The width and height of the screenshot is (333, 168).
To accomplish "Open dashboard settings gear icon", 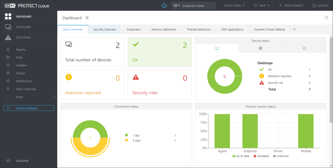I will (87, 18).
